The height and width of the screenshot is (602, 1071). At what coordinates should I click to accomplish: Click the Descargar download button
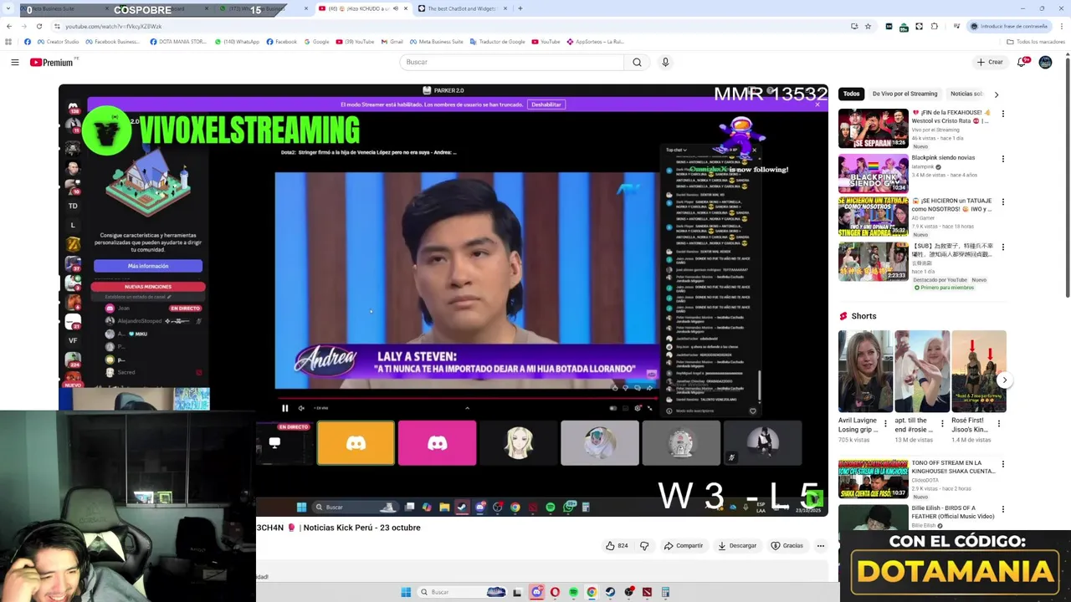click(737, 546)
